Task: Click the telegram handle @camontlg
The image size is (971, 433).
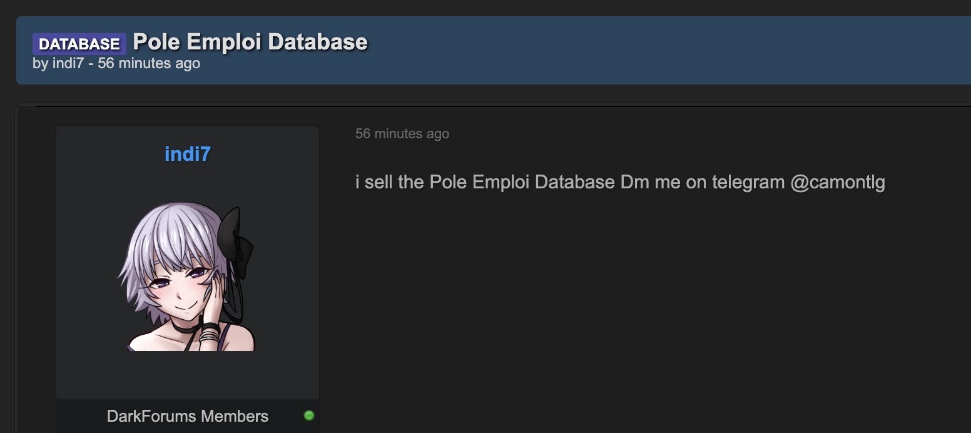Action: (x=838, y=183)
